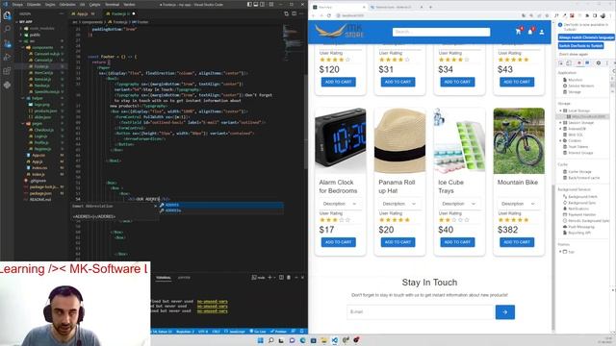Open the Run and Debug view in VS Code
This screenshot has height=346, width=616.
(7, 58)
